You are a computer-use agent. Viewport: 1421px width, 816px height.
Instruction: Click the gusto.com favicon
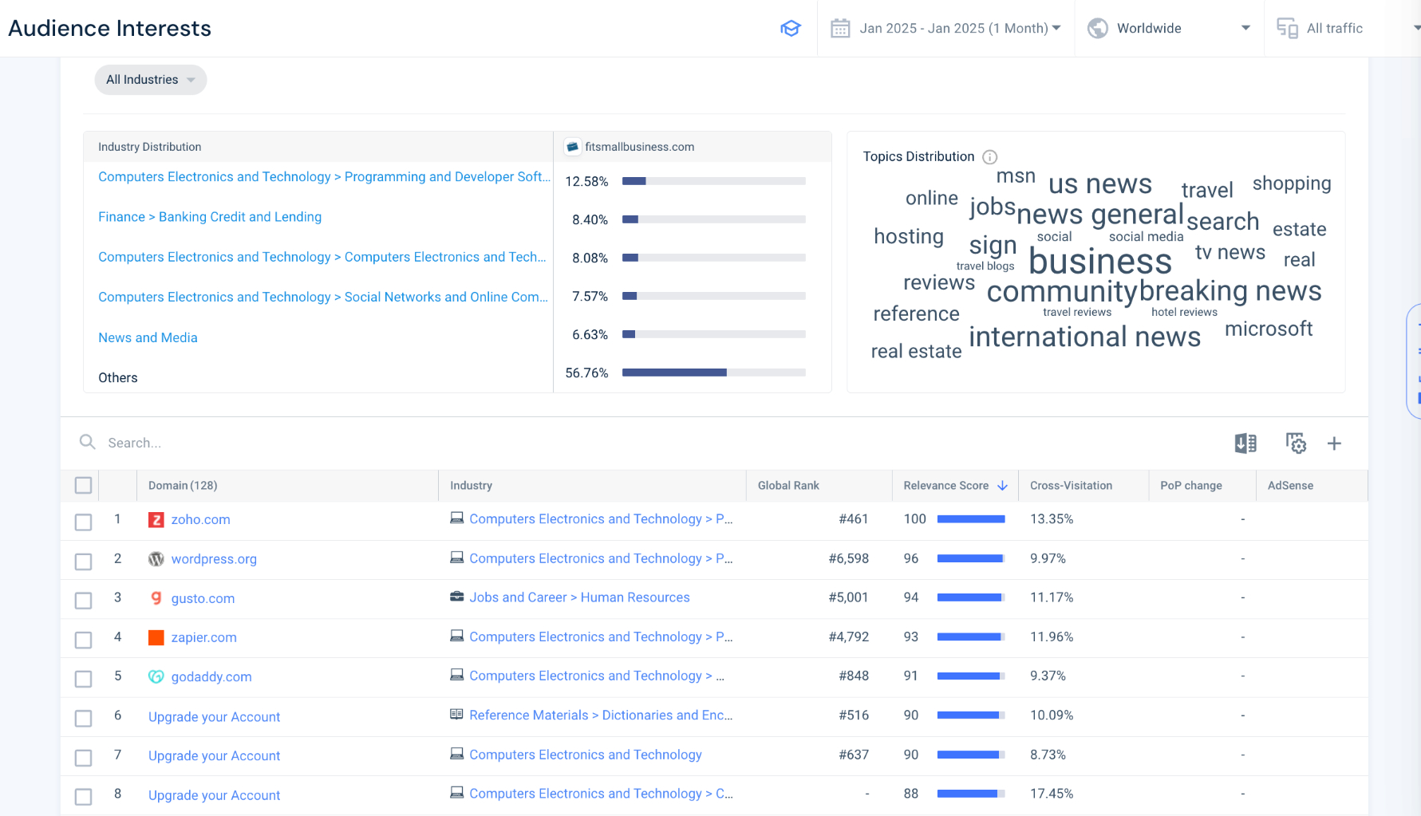point(156,598)
